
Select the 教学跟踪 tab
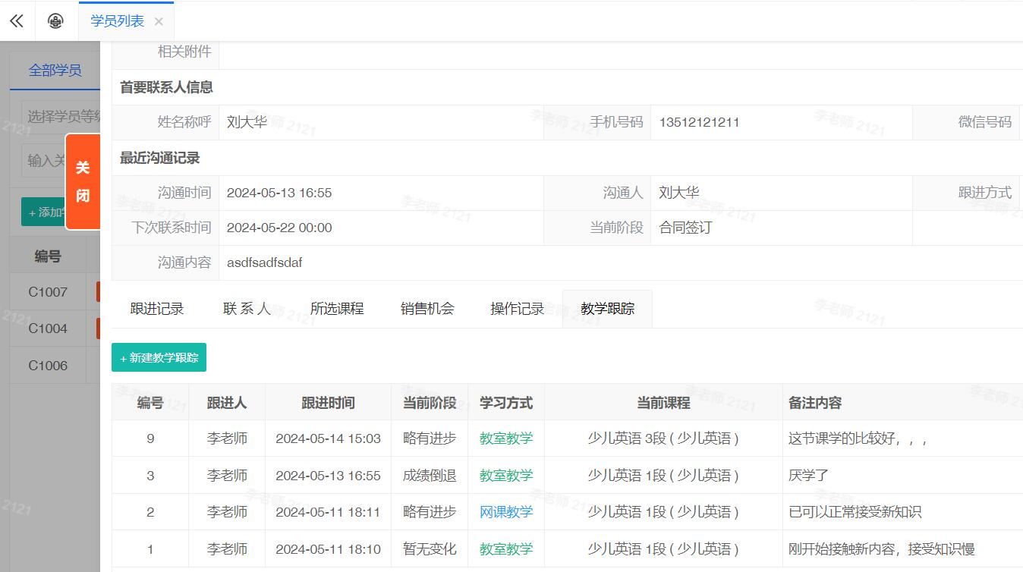pos(607,309)
